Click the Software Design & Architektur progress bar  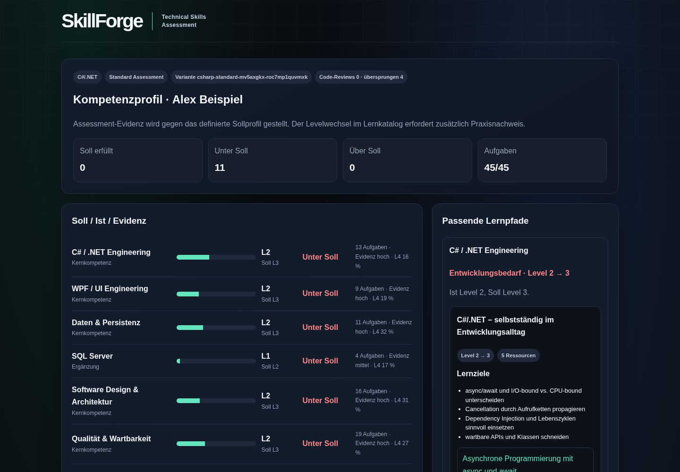216,401
